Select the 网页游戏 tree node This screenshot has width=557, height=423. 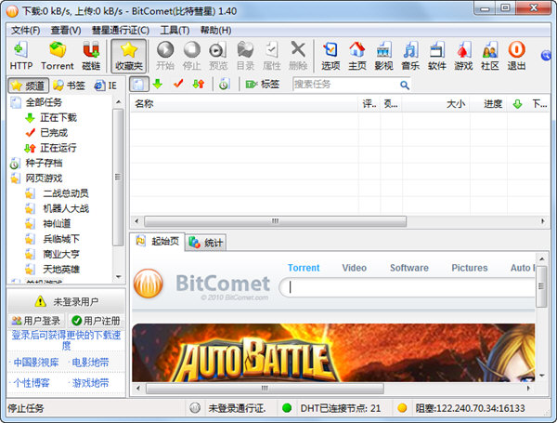44,178
